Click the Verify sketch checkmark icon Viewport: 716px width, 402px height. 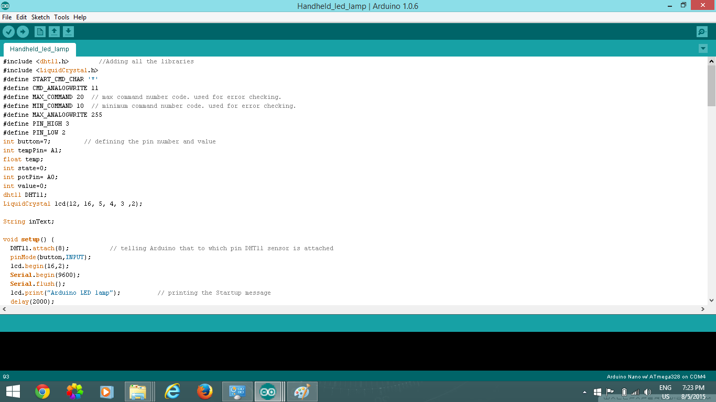click(8, 32)
